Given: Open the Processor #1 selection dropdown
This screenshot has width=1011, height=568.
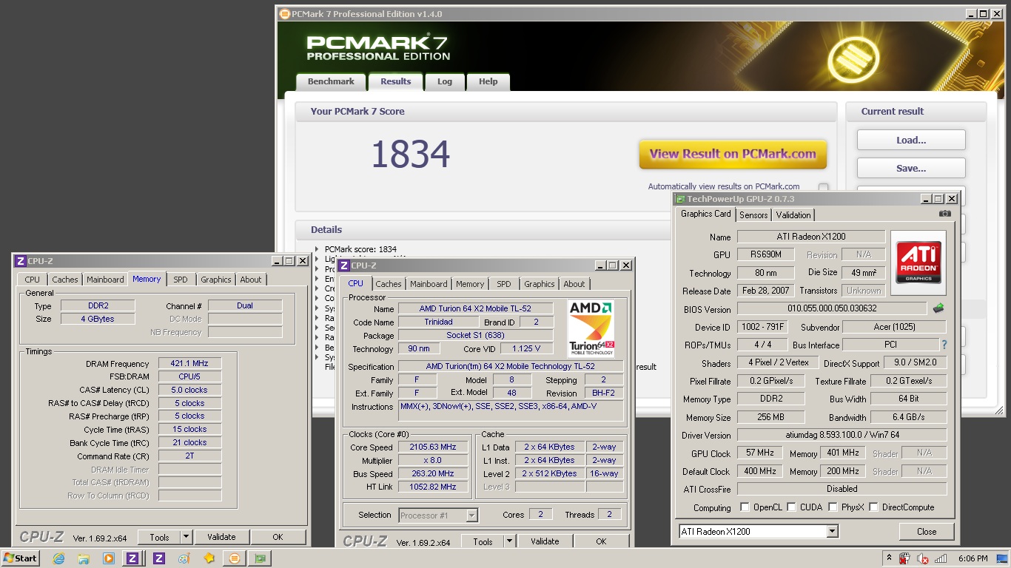Looking at the screenshot, I should click(x=472, y=515).
